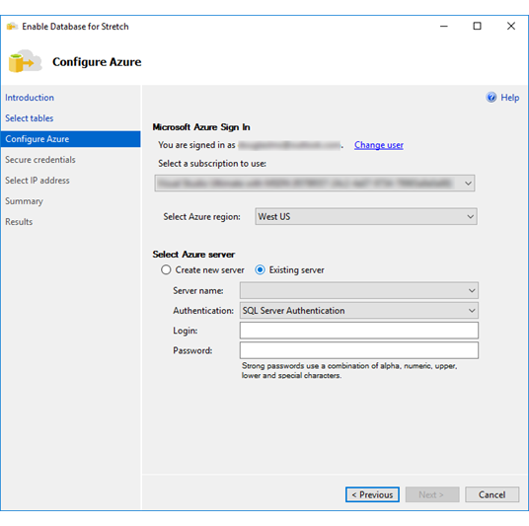Screen dimensions: 529x526
Task: Click the Help icon
Action: [x=491, y=97]
